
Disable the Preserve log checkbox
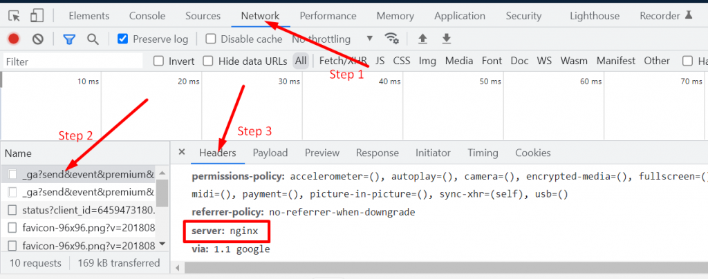(123, 39)
